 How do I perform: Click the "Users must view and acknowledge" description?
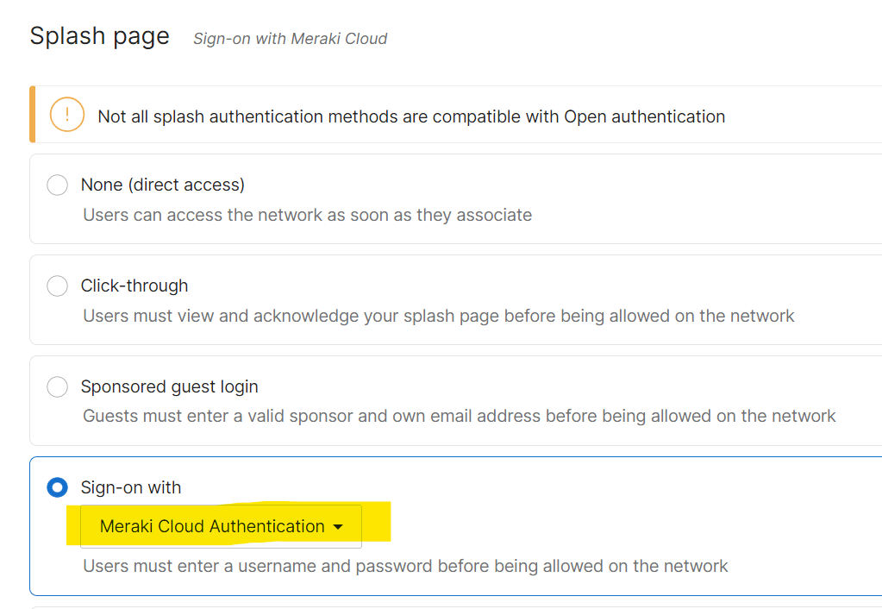tap(438, 316)
